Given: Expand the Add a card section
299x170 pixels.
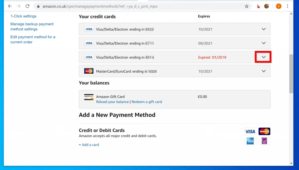Looking at the screenshot, I should (x=89, y=144).
